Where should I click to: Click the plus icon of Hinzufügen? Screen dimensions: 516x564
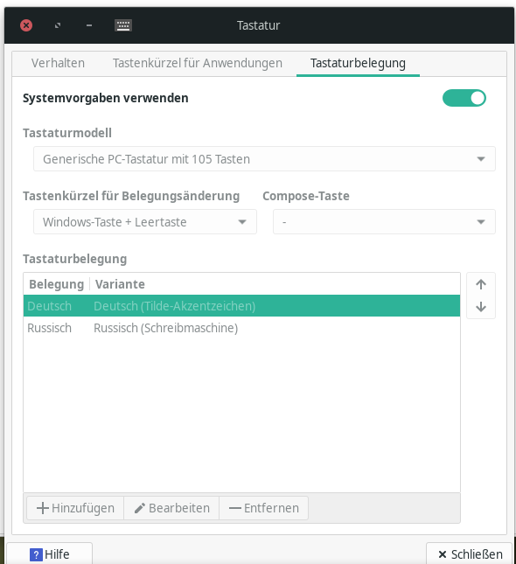43,508
